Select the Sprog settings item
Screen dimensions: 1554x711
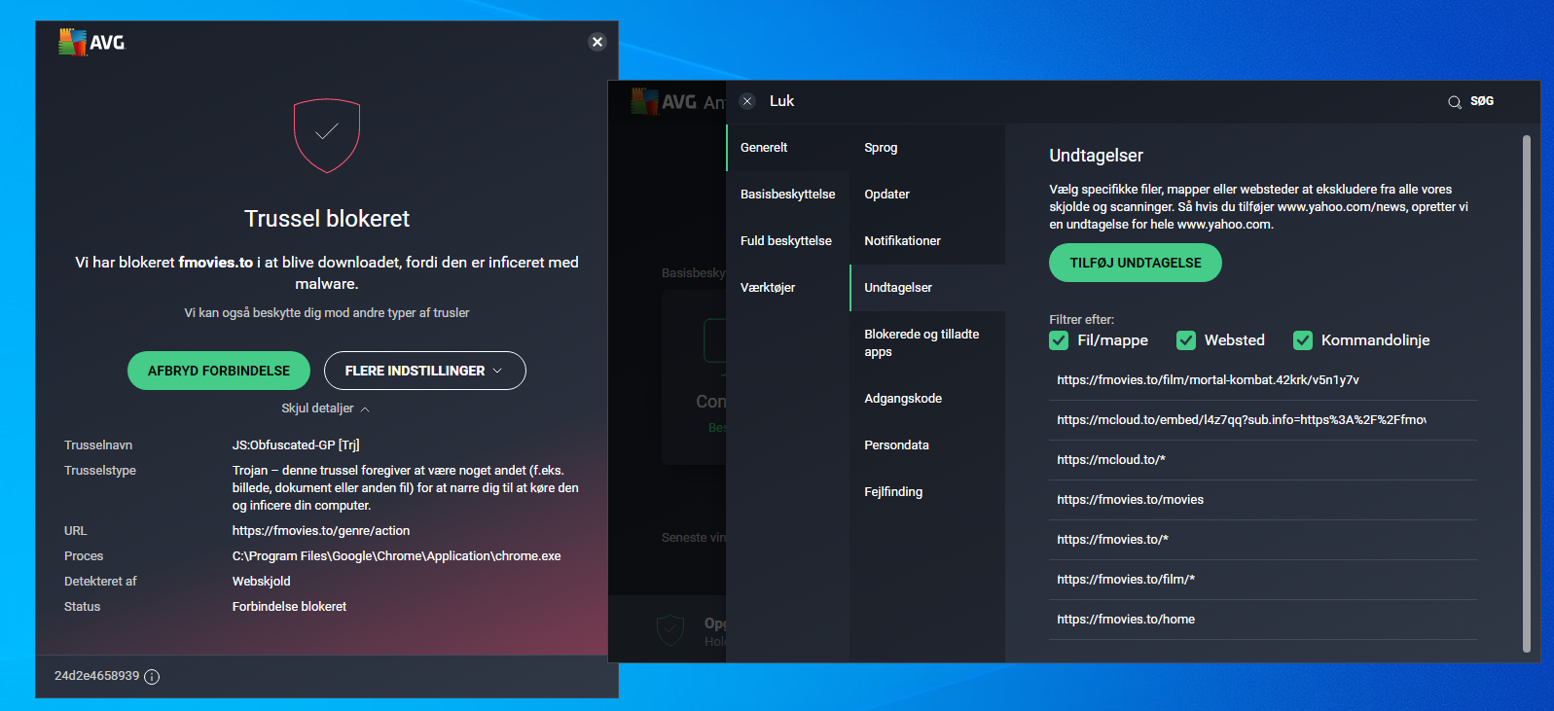927,148
